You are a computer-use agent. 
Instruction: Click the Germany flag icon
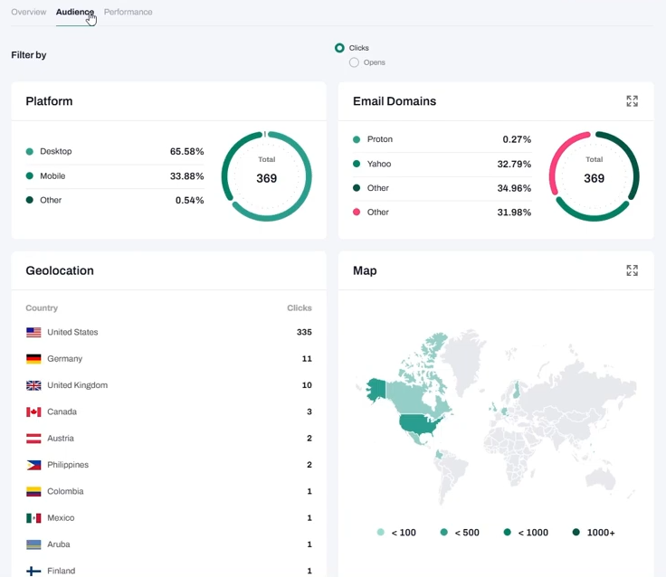pos(33,359)
